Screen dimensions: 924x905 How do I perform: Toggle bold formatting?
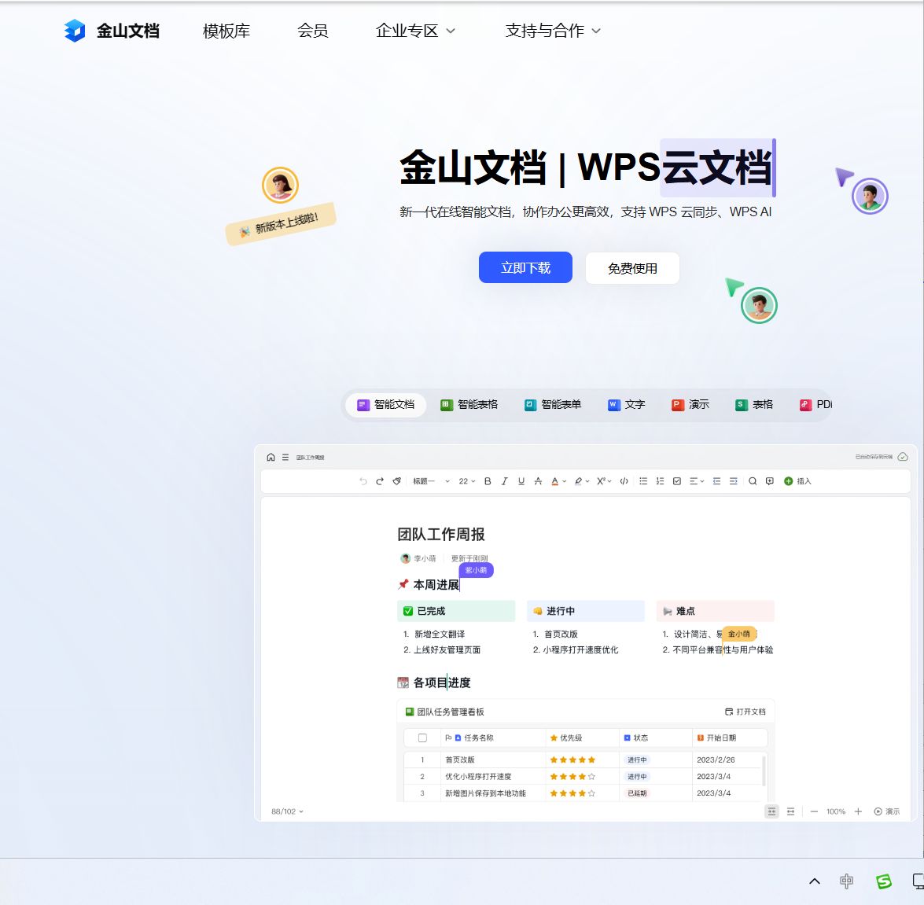click(488, 481)
